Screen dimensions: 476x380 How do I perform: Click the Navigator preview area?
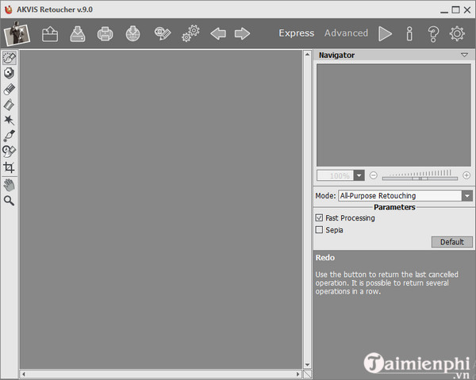point(393,115)
